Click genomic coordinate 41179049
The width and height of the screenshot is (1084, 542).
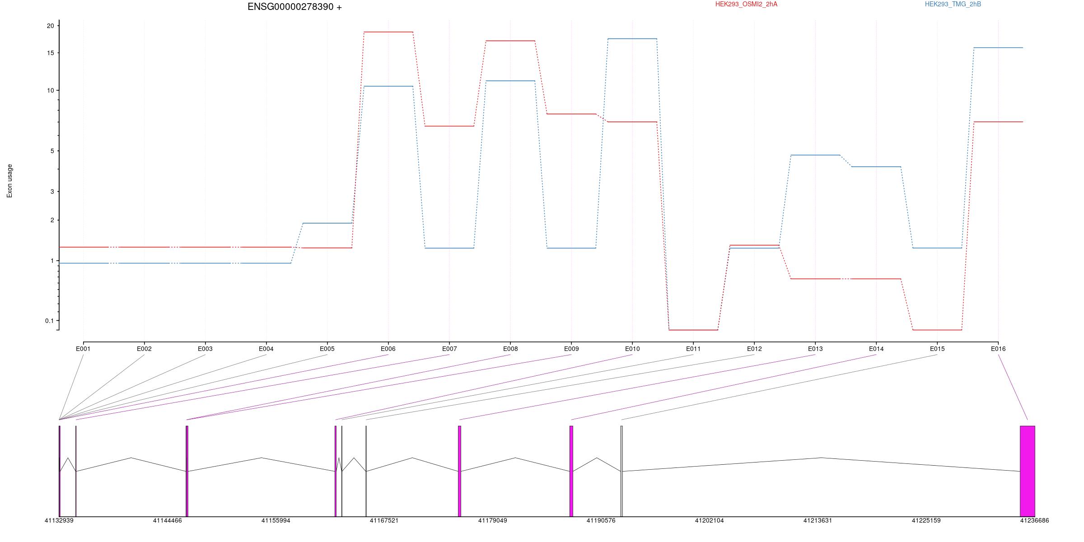tap(493, 520)
